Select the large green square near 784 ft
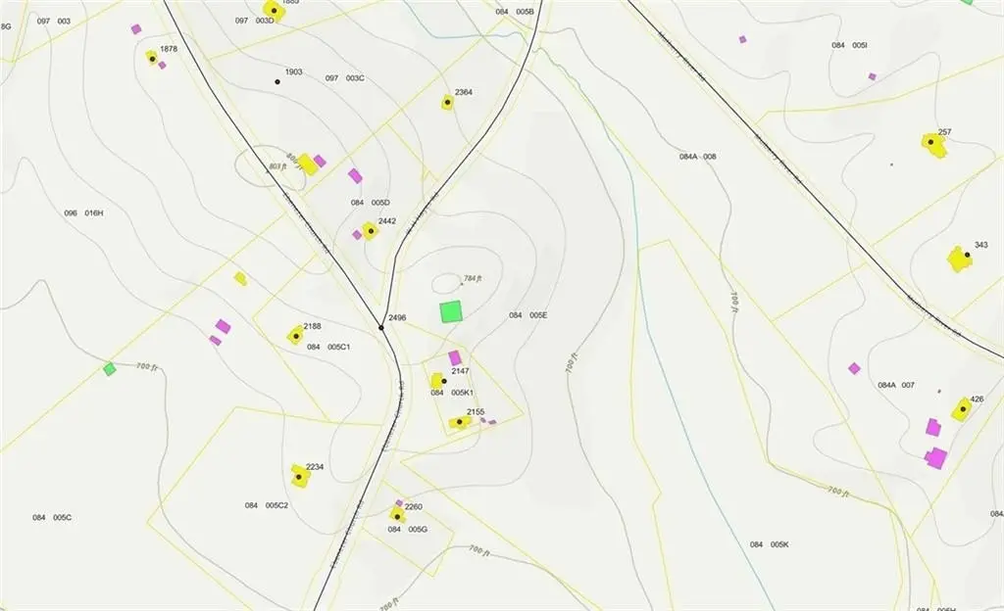Image resolution: width=1004 pixels, height=611 pixels. (x=451, y=311)
